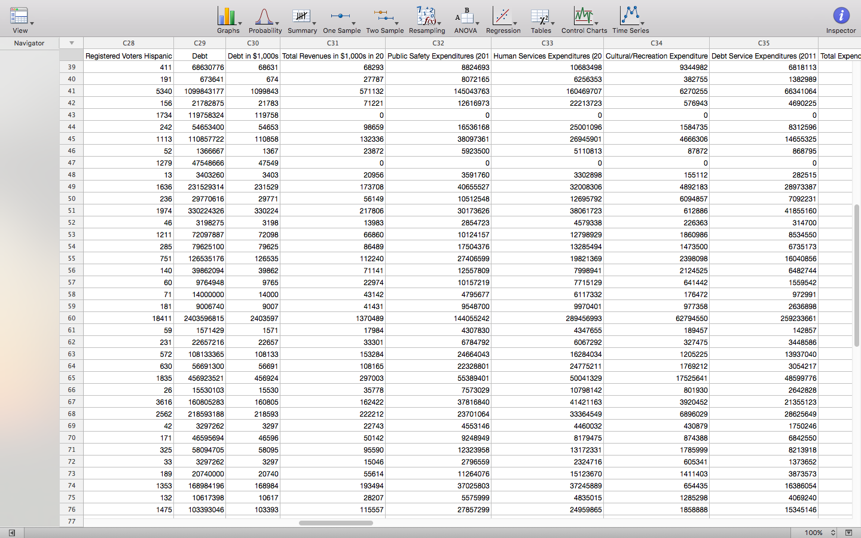Screen dimensions: 861x538
Task: Open the bottom-right status bar dropdown menu
Action: point(848,533)
